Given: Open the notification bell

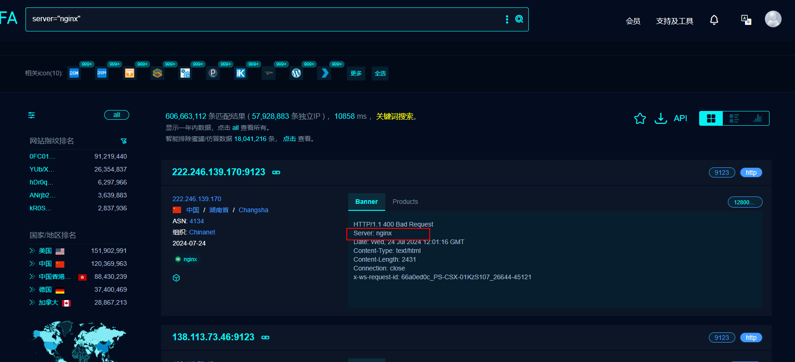Looking at the screenshot, I should pyautogui.click(x=714, y=20).
